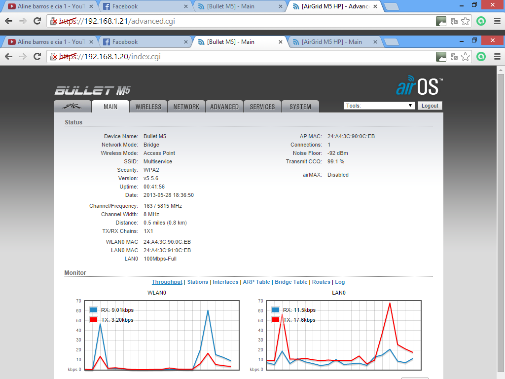
Task: Reload the 192.168.1.20 index page
Action: 37,56
